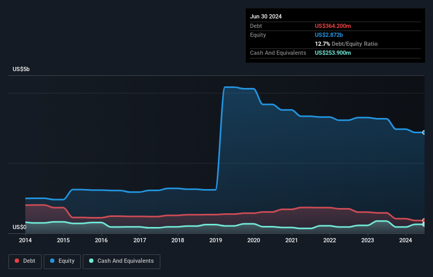
Task: Toggle Cash And Equivalents legend button
Action: coord(121,261)
